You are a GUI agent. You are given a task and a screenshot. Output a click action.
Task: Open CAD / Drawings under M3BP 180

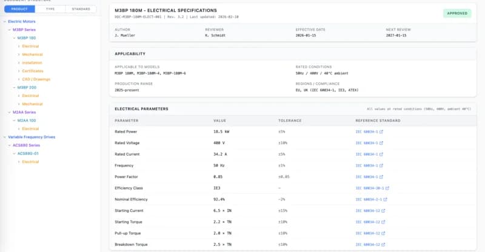tap(36, 79)
